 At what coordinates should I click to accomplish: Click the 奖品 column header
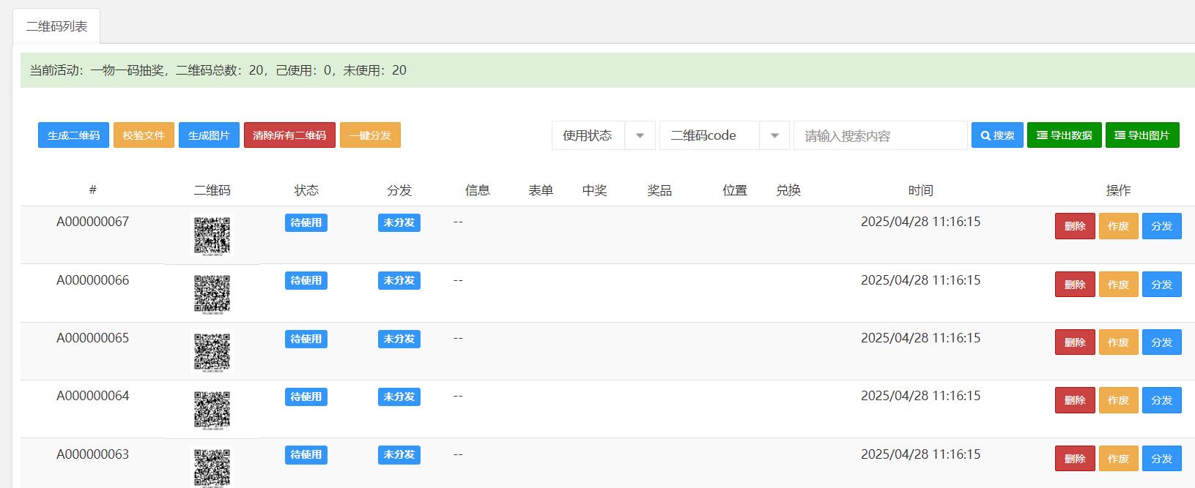pyautogui.click(x=659, y=190)
